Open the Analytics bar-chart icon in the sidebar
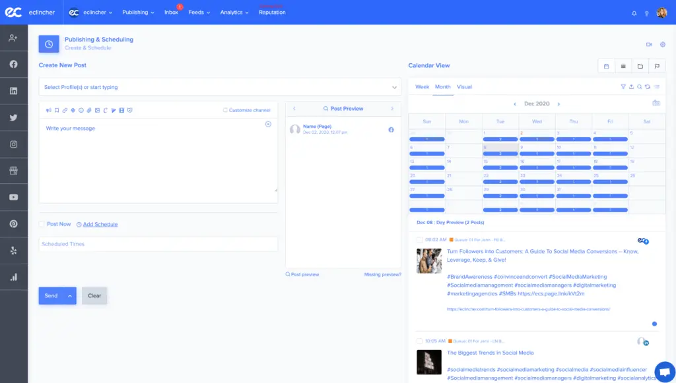This screenshot has height=383, width=676. coord(14,277)
